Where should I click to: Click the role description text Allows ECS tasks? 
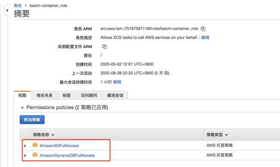click(x=149, y=37)
